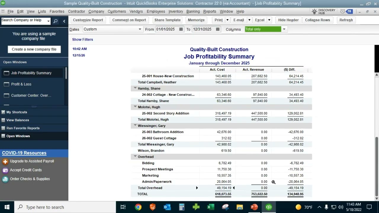The width and height of the screenshot is (379, 213).
Task: Click the Accept Credit Cards icon
Action: click(5, 170)
